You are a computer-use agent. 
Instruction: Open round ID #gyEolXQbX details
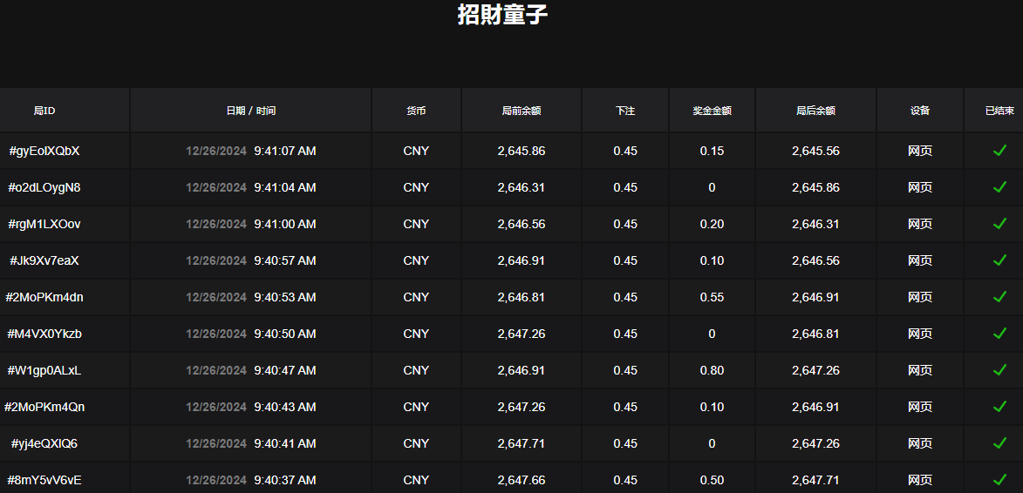click(44, 151)
